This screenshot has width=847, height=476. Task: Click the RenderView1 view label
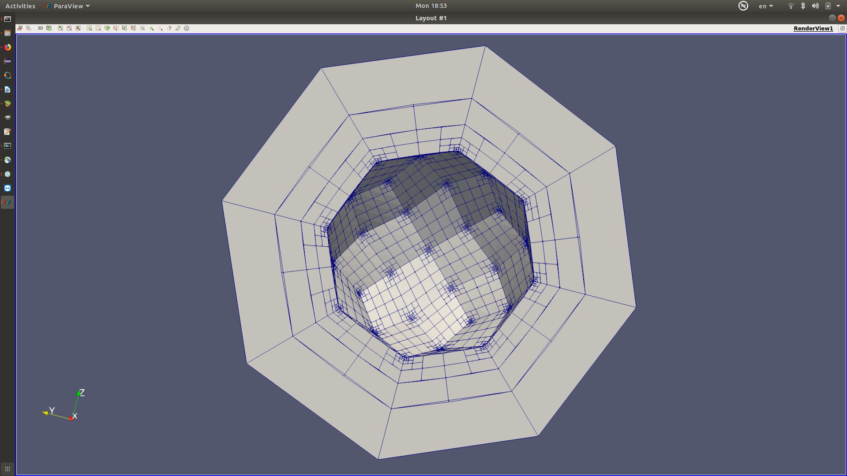(x=813, y=29)
